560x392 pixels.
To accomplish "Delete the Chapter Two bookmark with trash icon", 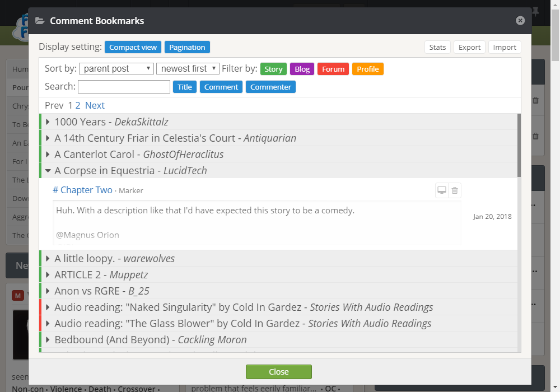I will 455,190.
